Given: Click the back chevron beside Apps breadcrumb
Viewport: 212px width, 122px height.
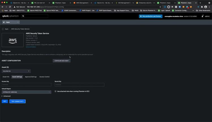Looking at the screenshot, I should point(3,29).
